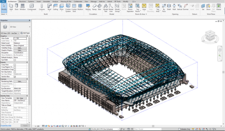Click Edit for Visibility/Graphics overrides
Screen dimensions: 225x131
(20, 48)
